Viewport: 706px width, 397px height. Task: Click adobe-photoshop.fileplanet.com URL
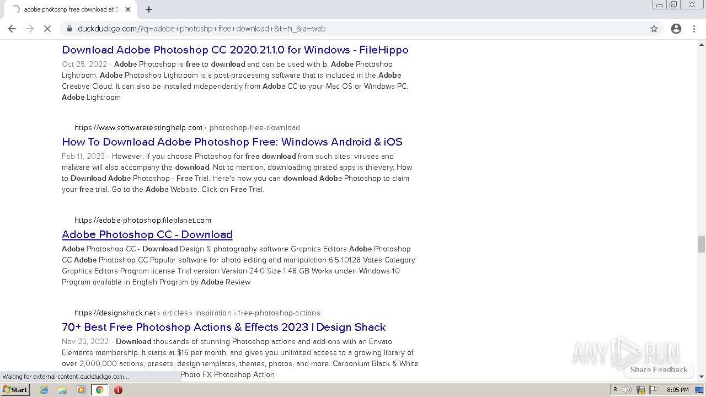pos(143,220)
